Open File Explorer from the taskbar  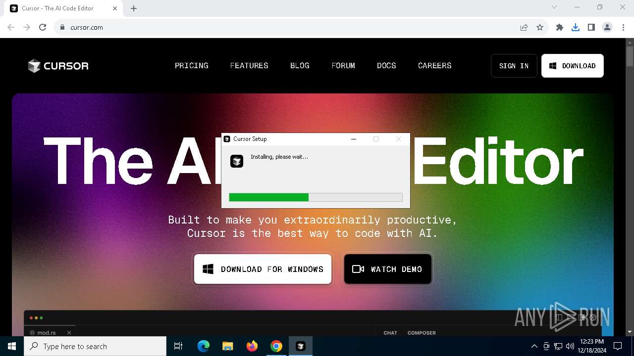coord(228,346)
